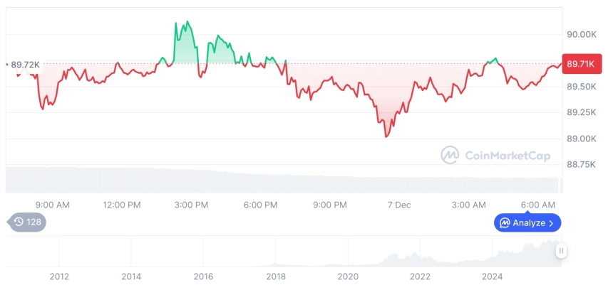Open the history counter showing 128
The image size is (613, 285).
pos(27,222)
